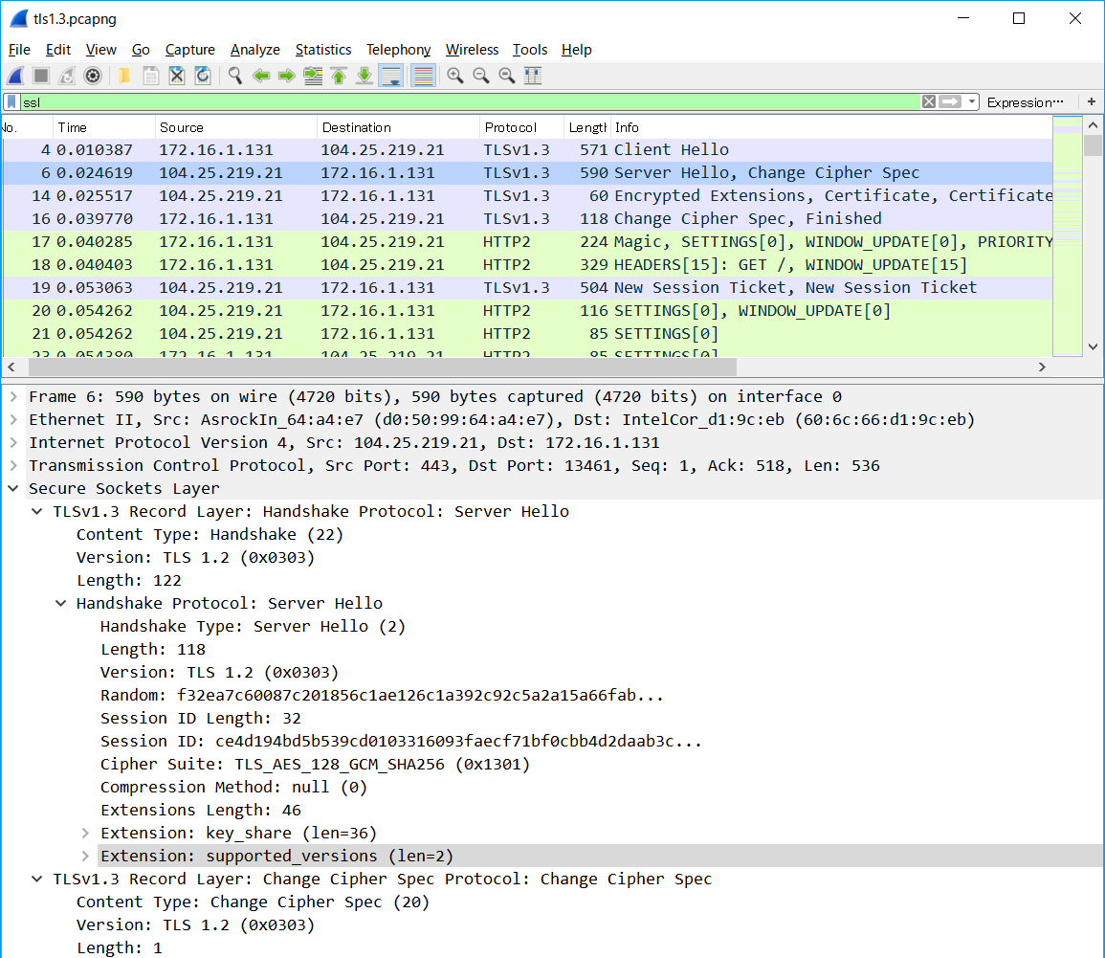Click the Expression filter builder button

[x=1026, y=101]
